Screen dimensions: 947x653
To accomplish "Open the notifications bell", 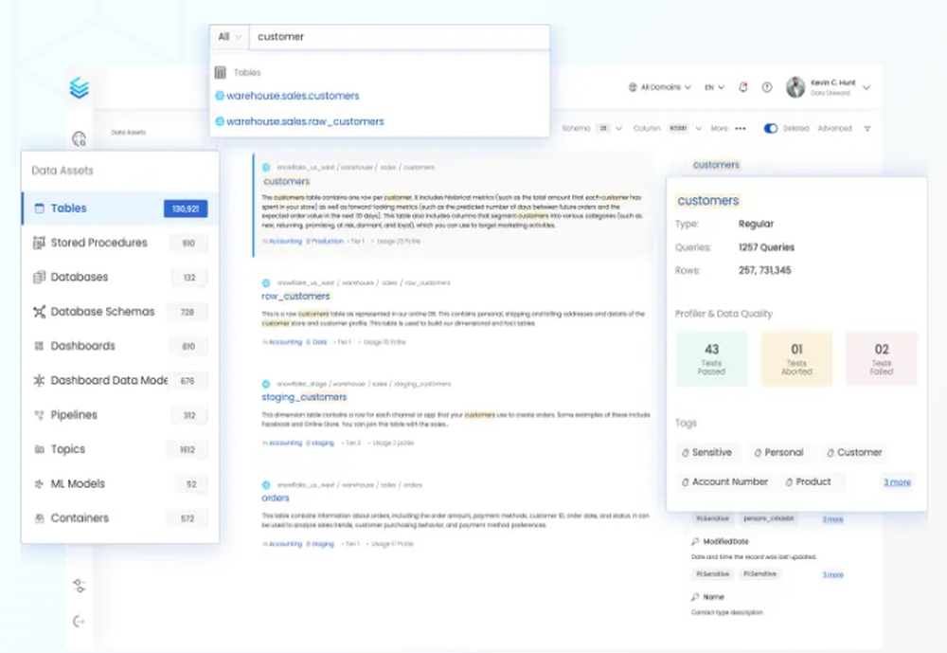I will pyautogui.click(x=743, y=87).
